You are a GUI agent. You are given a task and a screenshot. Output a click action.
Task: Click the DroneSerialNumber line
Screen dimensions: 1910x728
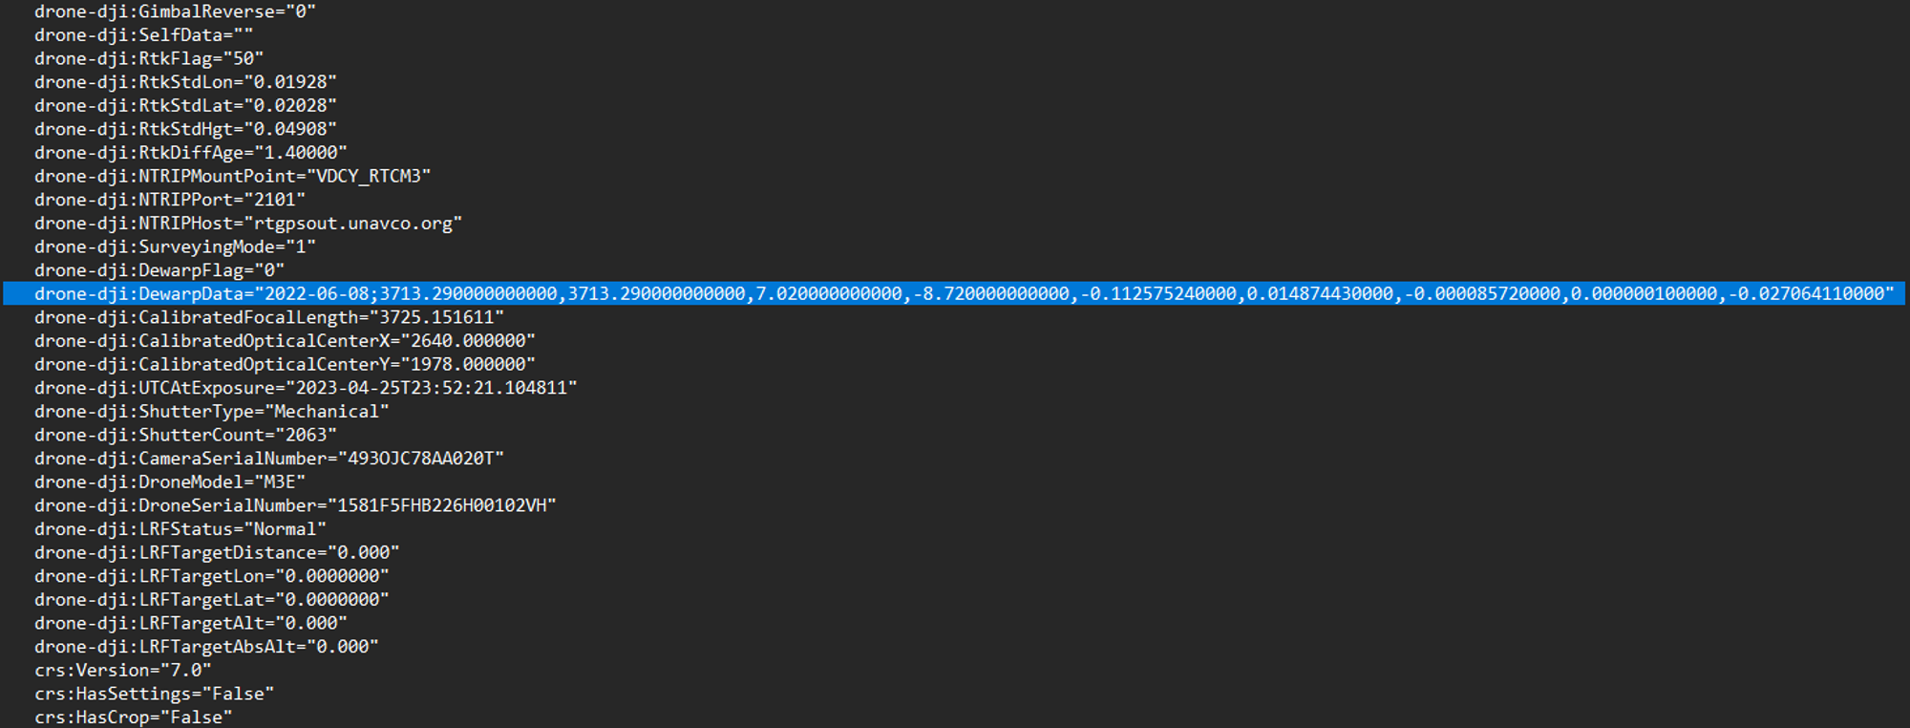(295, 505)
